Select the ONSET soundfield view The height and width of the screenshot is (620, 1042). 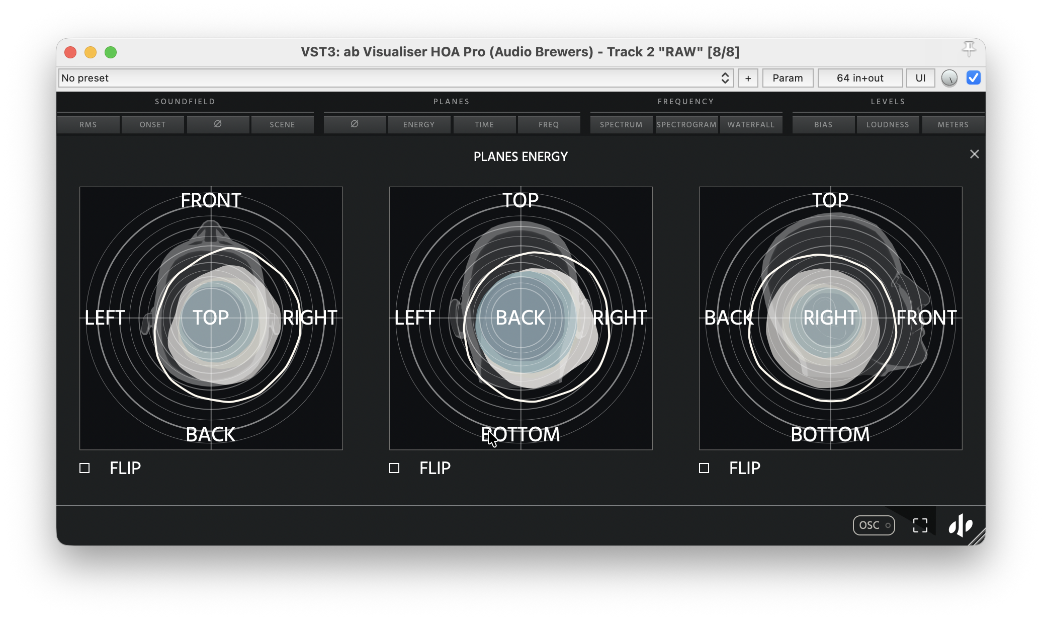pos(153,124)
